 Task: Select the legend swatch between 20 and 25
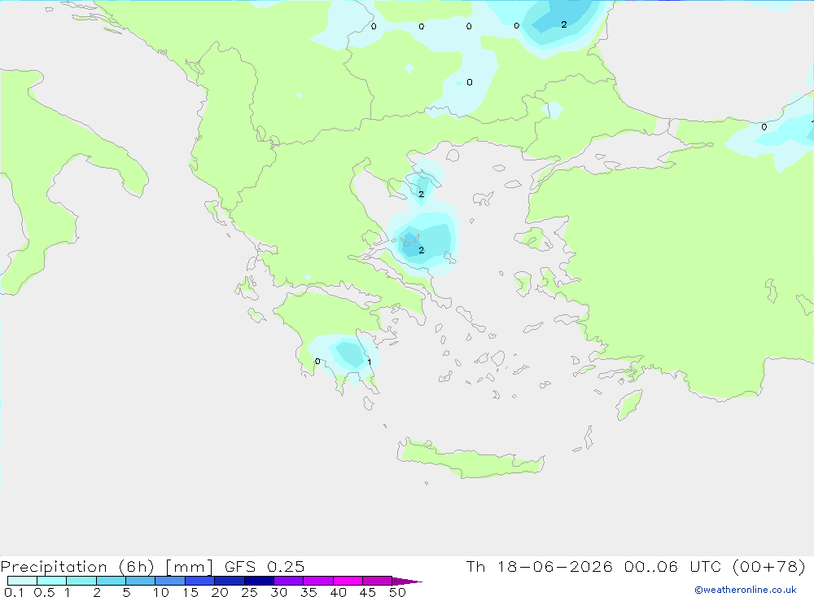click(230, 581)
